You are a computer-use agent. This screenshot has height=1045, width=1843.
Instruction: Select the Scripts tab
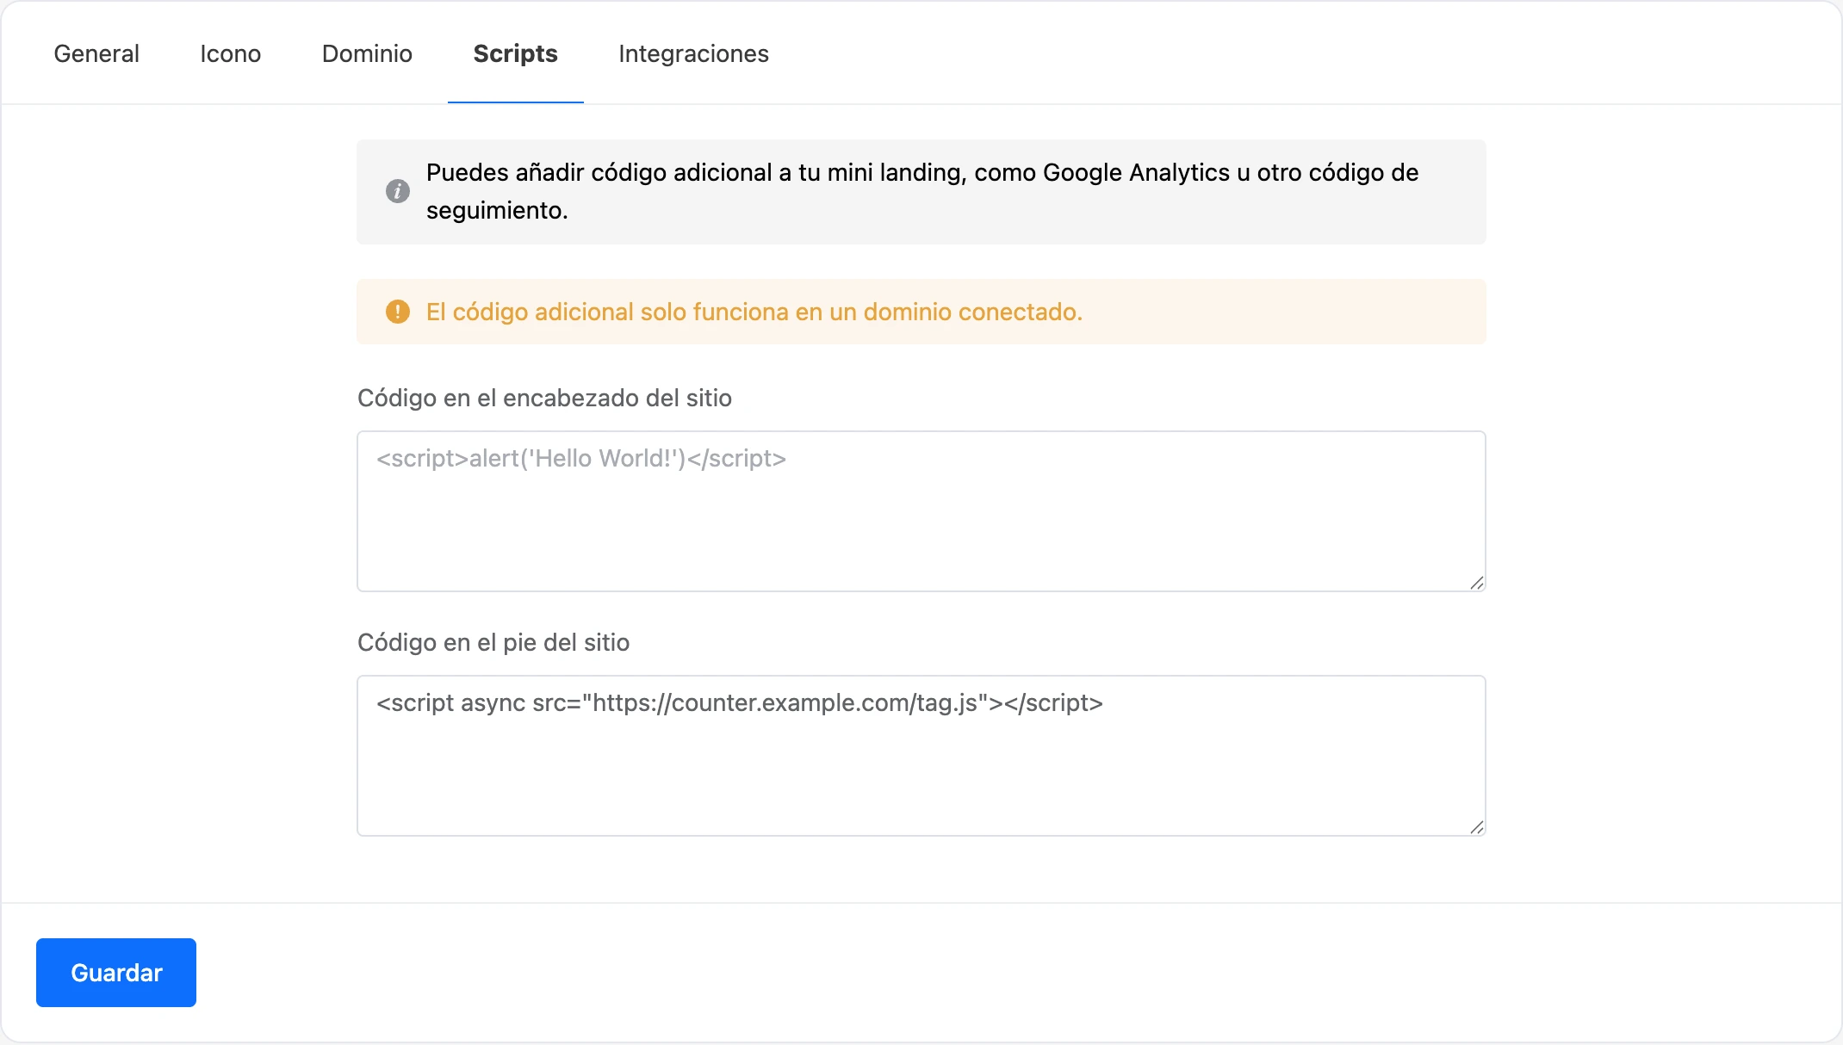coord(516,53)
